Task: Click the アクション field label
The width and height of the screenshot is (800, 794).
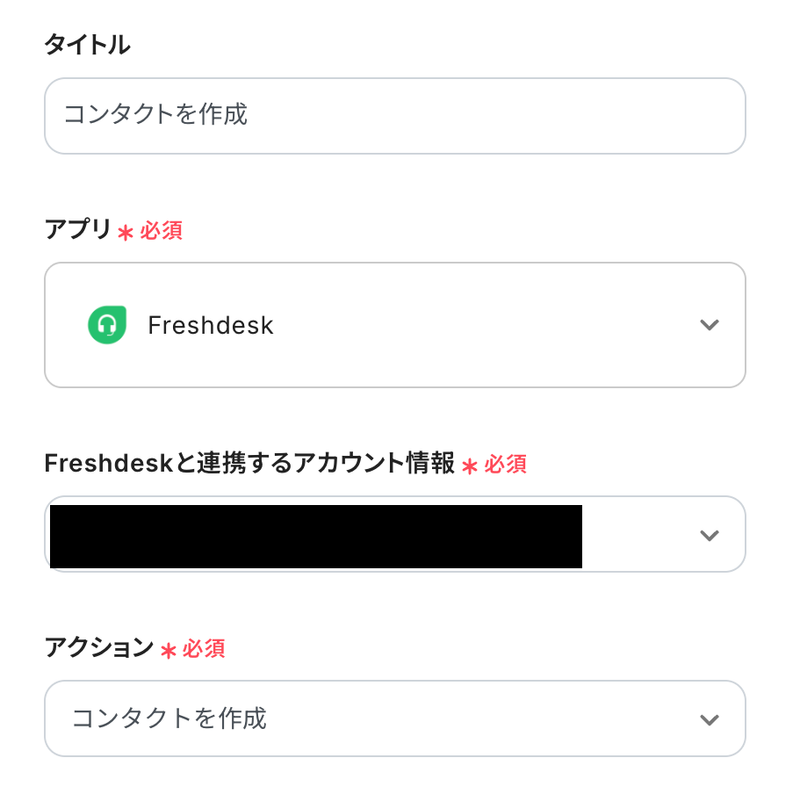Action: point(98,648)
